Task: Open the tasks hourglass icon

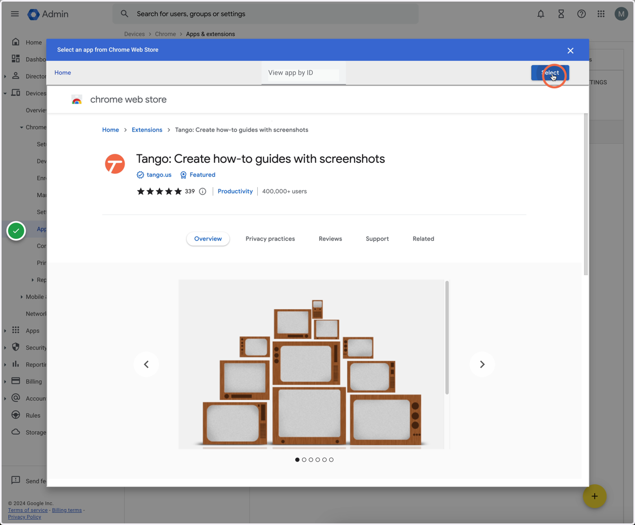Action: click(x=561, y=14)
